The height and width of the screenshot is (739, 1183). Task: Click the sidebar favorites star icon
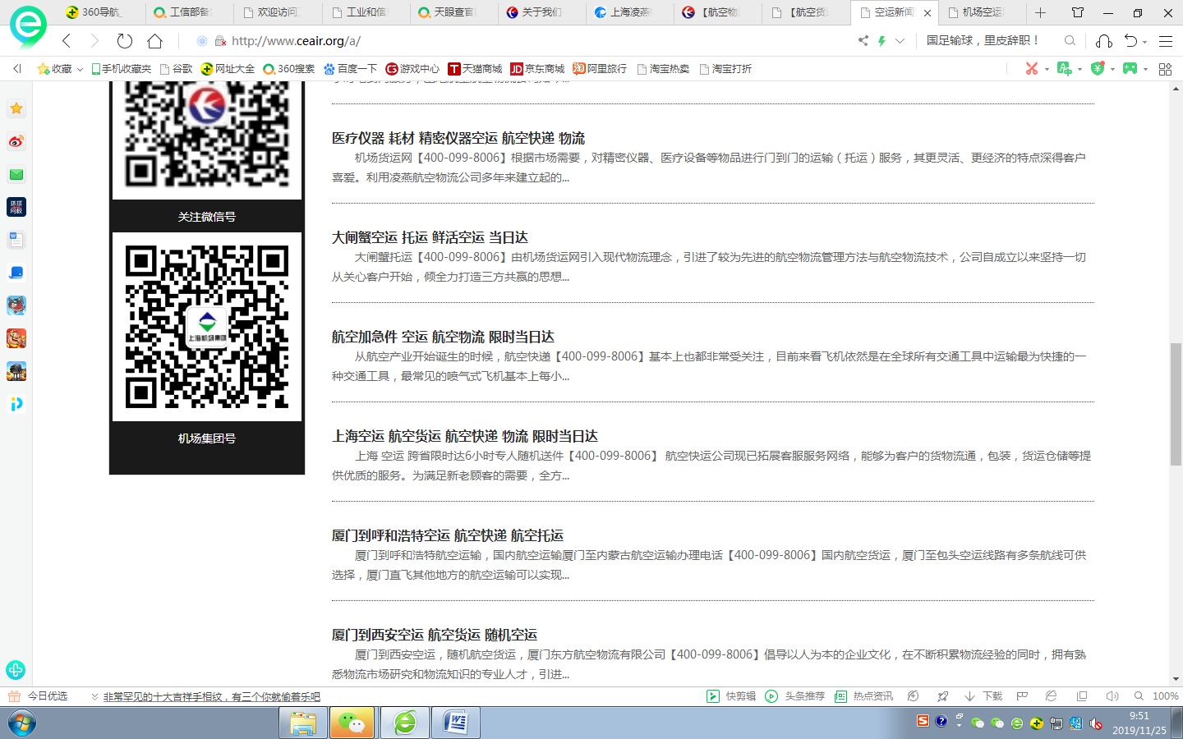point(16,108)
